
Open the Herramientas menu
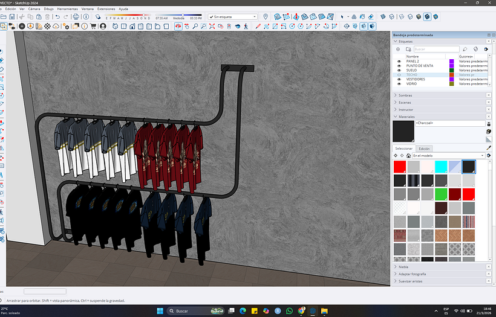coord(68,9)
